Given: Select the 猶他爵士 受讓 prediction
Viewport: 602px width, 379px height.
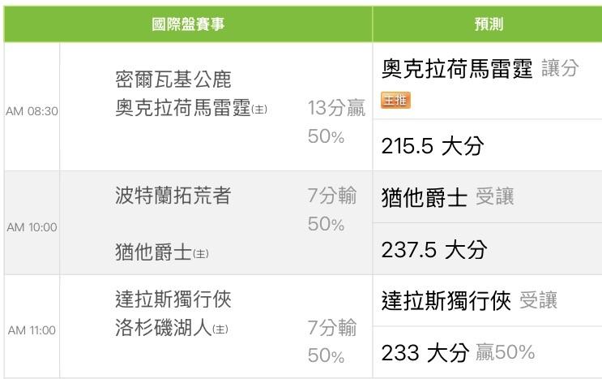Looking at the screenshot, I should [x=447, y=197].
